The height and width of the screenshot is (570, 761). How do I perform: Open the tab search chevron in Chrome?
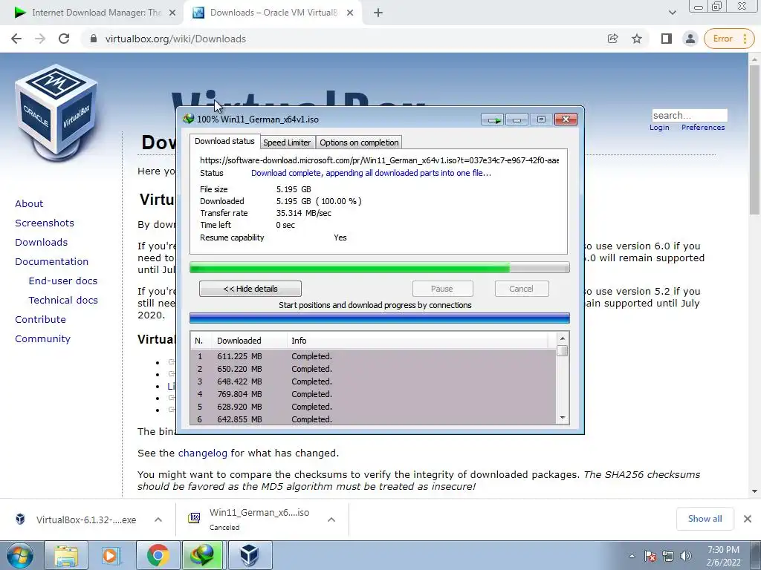pos(672,13)
